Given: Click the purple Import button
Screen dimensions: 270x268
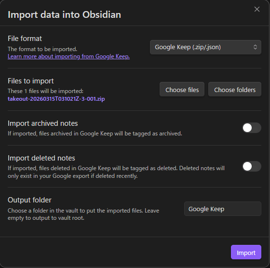Looking at the screenshot, I should [x=246, y=253].
